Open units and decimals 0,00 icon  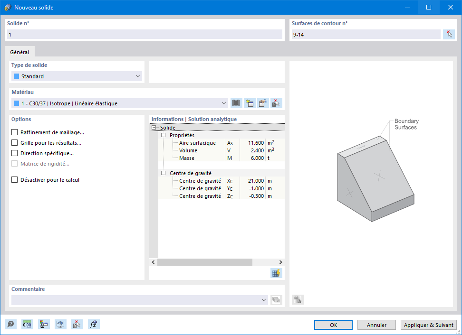click(27, 325)
